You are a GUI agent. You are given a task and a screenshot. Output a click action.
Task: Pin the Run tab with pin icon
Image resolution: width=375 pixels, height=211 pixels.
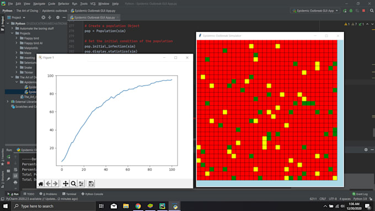(x=9, y=178)
